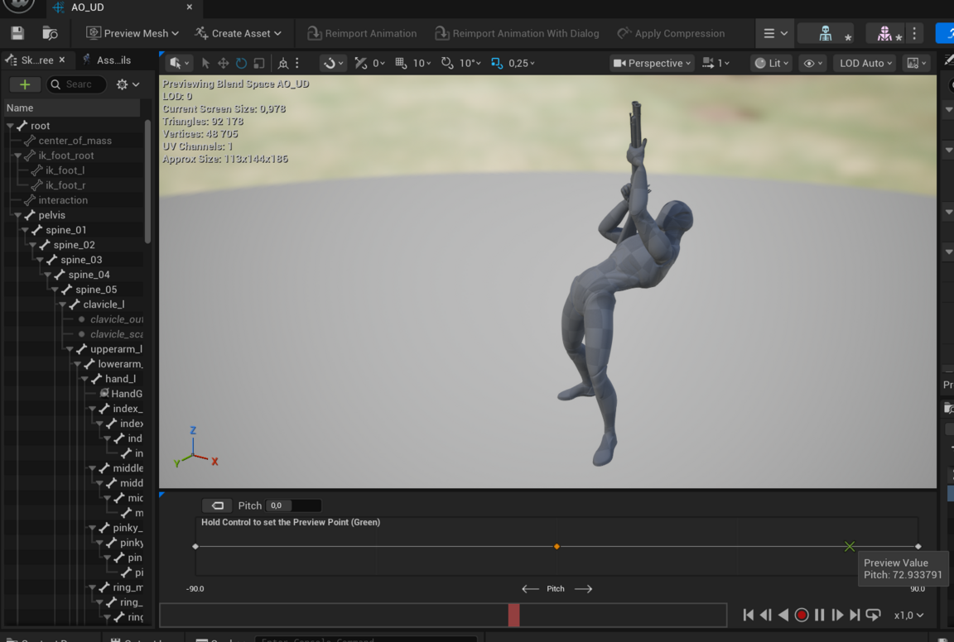Open the Lit view mode dropdown
This screenshot has height=642, width=954.
[772, 63]
